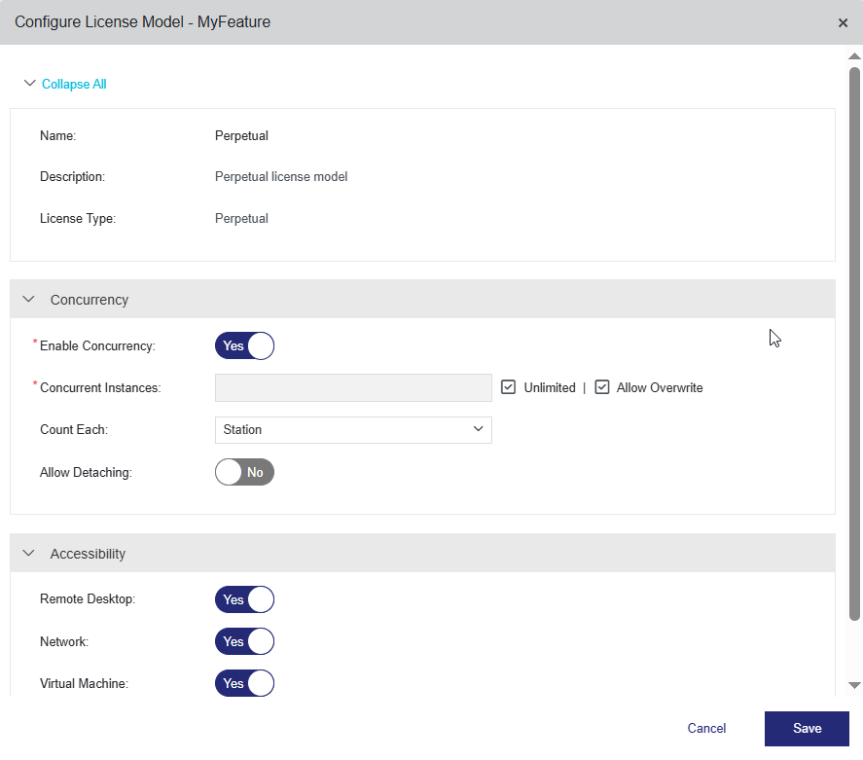863x760 pixels.
Task: Turn off the Remote Desktop toggle
Action: (244, 599)
